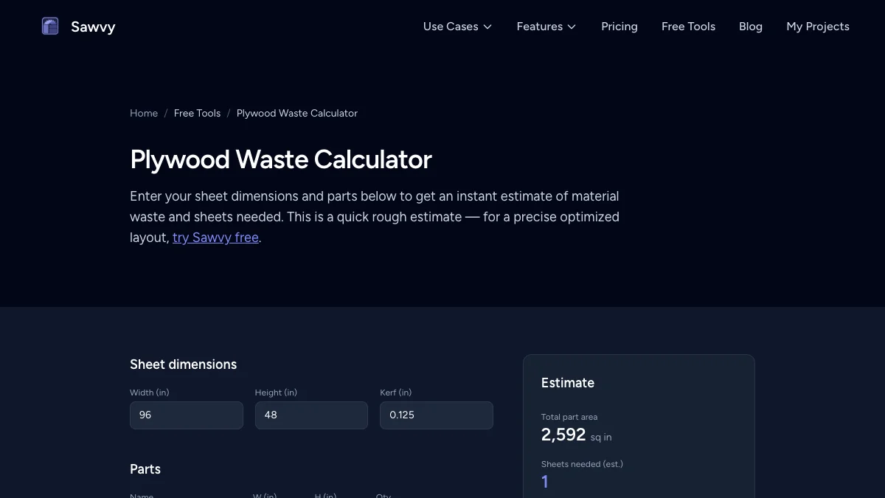Expand the Features dropdown chevron

coord(572,27)
